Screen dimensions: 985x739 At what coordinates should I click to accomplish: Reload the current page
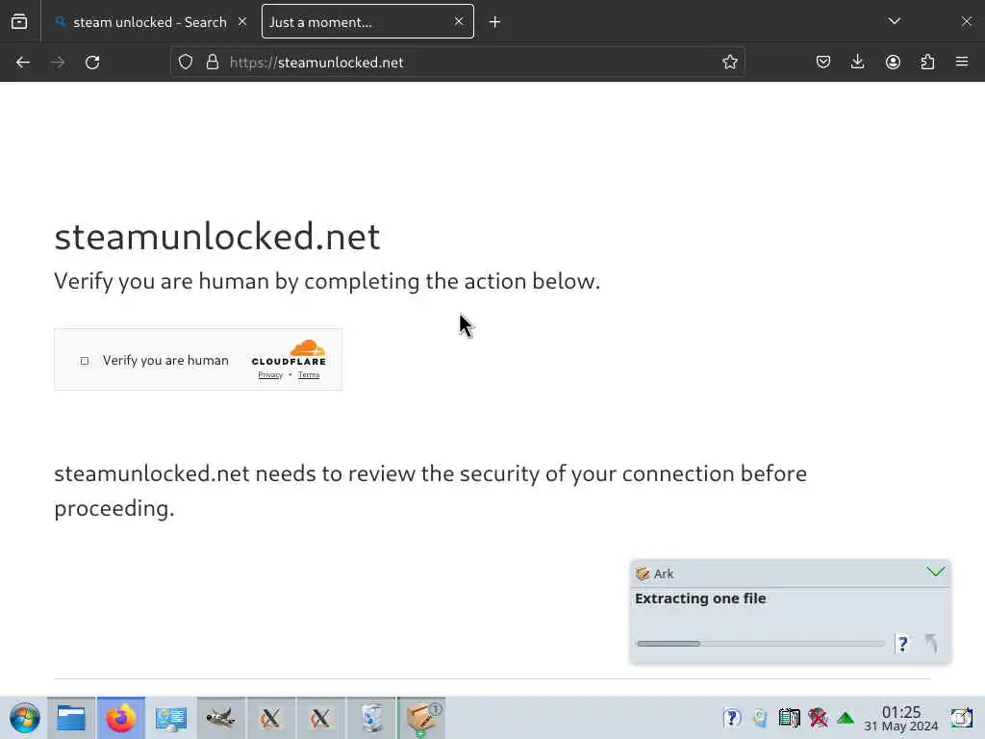92,63
